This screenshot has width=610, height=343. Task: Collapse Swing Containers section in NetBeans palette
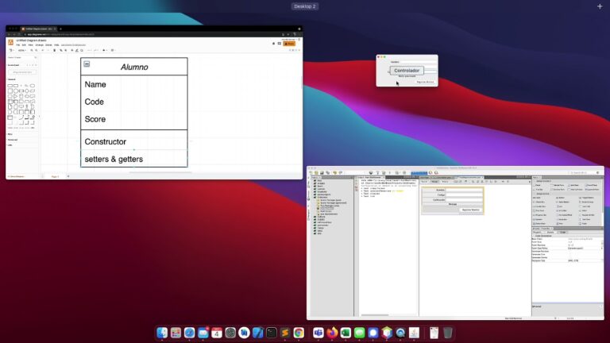(x=544, y=181)
